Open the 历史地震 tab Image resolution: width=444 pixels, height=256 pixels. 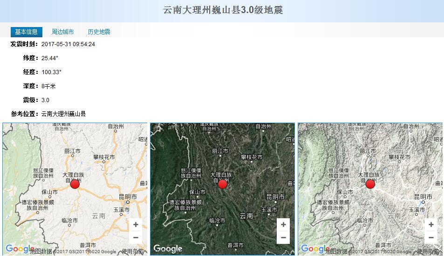[99, 32]
